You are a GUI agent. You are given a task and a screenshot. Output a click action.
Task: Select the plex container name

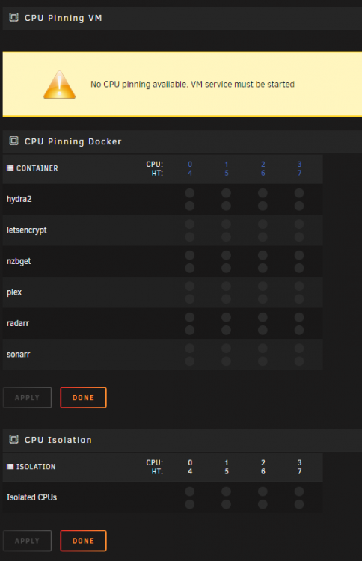(x=14, y=292)
